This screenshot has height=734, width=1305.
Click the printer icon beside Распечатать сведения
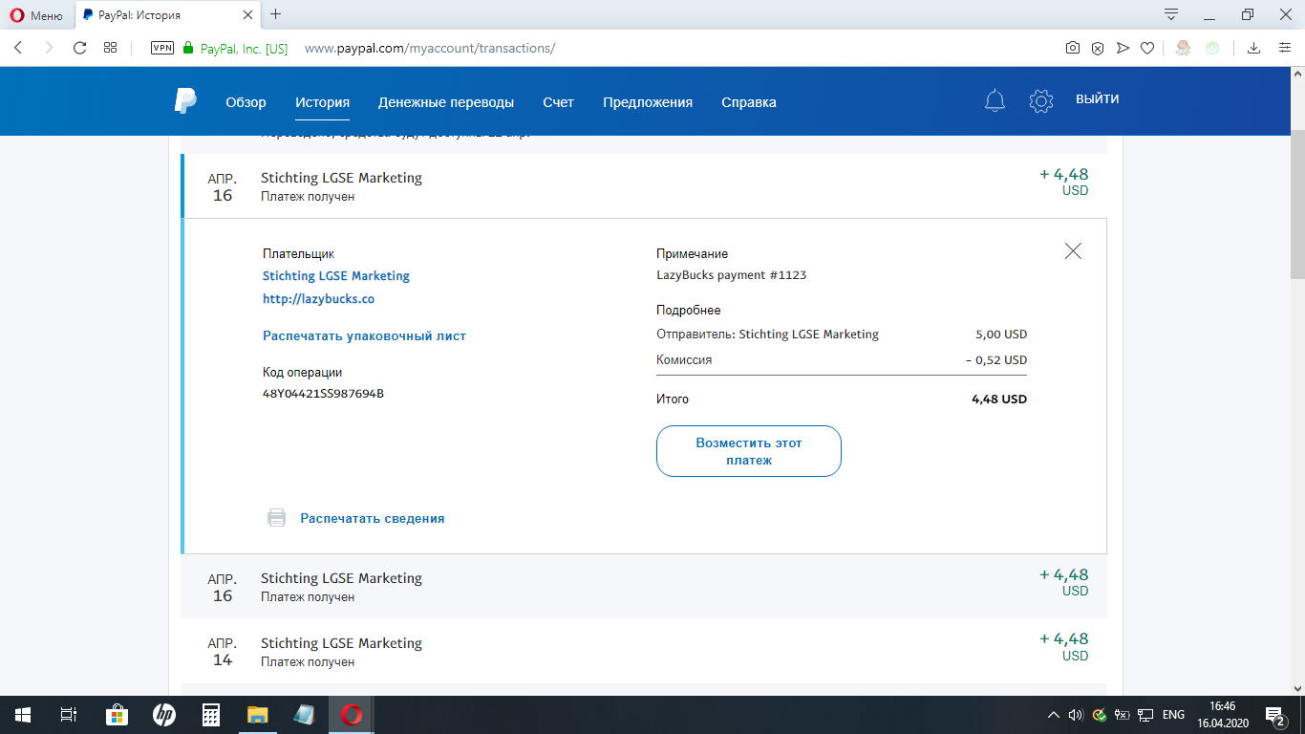coord(276,518)
